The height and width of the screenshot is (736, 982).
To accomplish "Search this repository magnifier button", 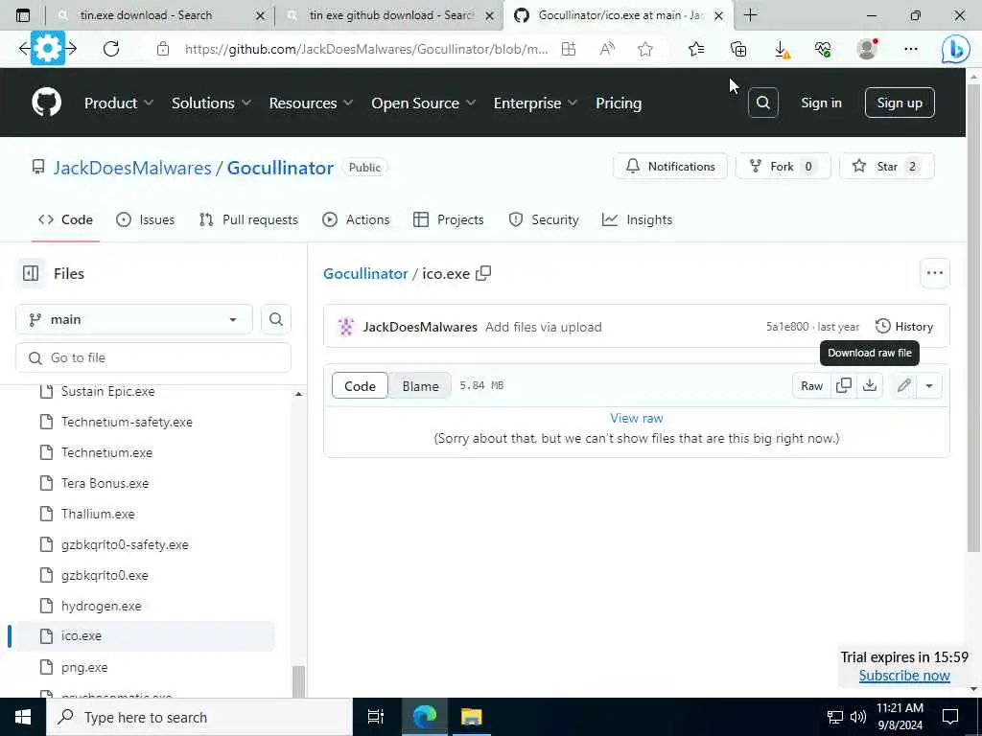I will coord(275,319).
